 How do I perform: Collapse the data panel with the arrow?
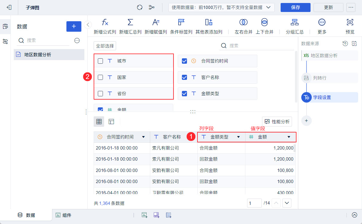click(88, 25)
